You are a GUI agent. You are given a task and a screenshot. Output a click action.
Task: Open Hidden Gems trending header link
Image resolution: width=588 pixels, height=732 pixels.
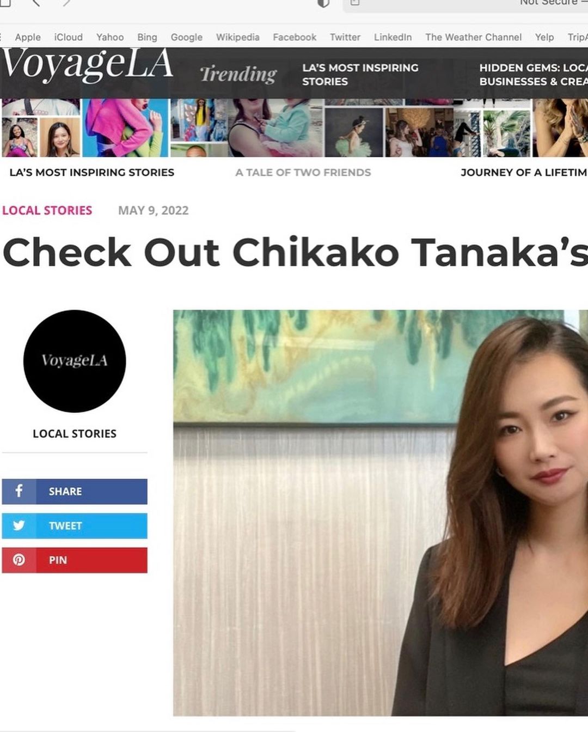click(x=533, y=75)
